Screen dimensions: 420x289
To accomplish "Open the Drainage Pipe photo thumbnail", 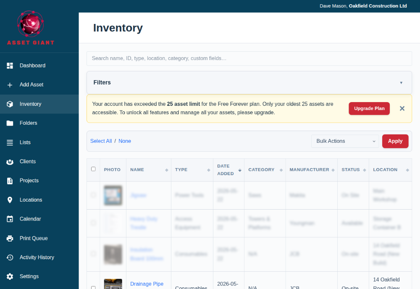I will 113,284.
